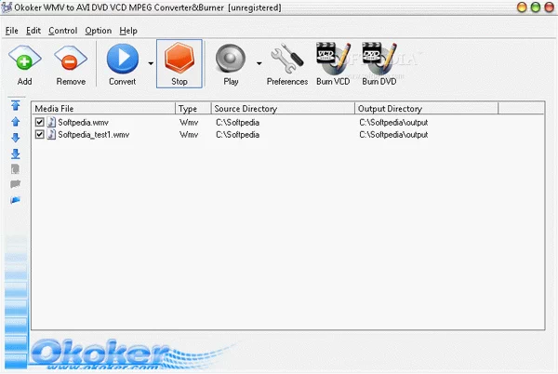Move selected file to bottom of list
This screenshot has width=558, height=374.
point(15,154)
